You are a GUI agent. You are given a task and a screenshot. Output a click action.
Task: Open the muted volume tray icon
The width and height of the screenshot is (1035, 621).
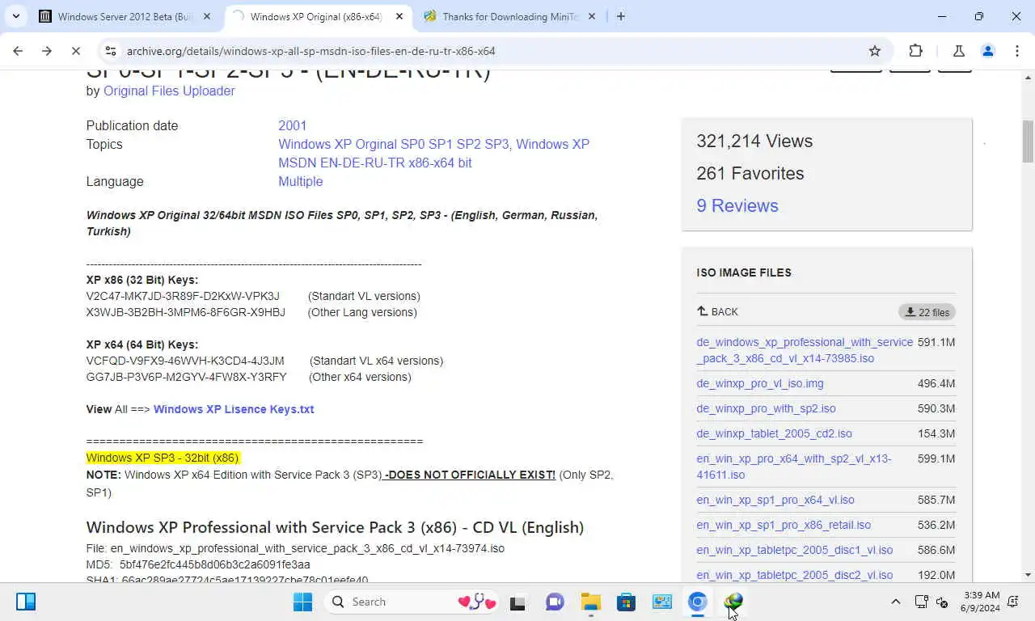(x=942, y=602)
